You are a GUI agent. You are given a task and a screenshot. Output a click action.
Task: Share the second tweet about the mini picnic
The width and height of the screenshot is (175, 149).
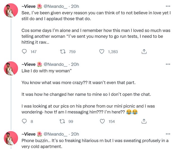point(144,121)
